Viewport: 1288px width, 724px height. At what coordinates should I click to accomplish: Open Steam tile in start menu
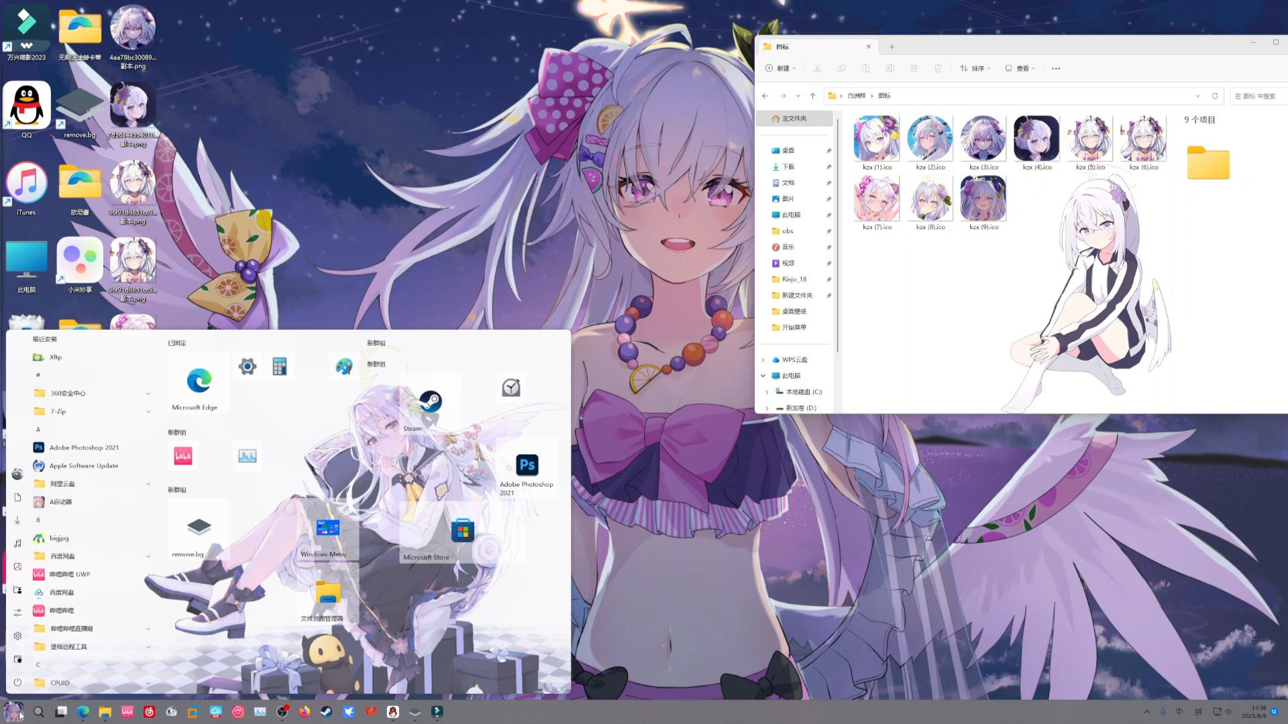tap(430, 403)
